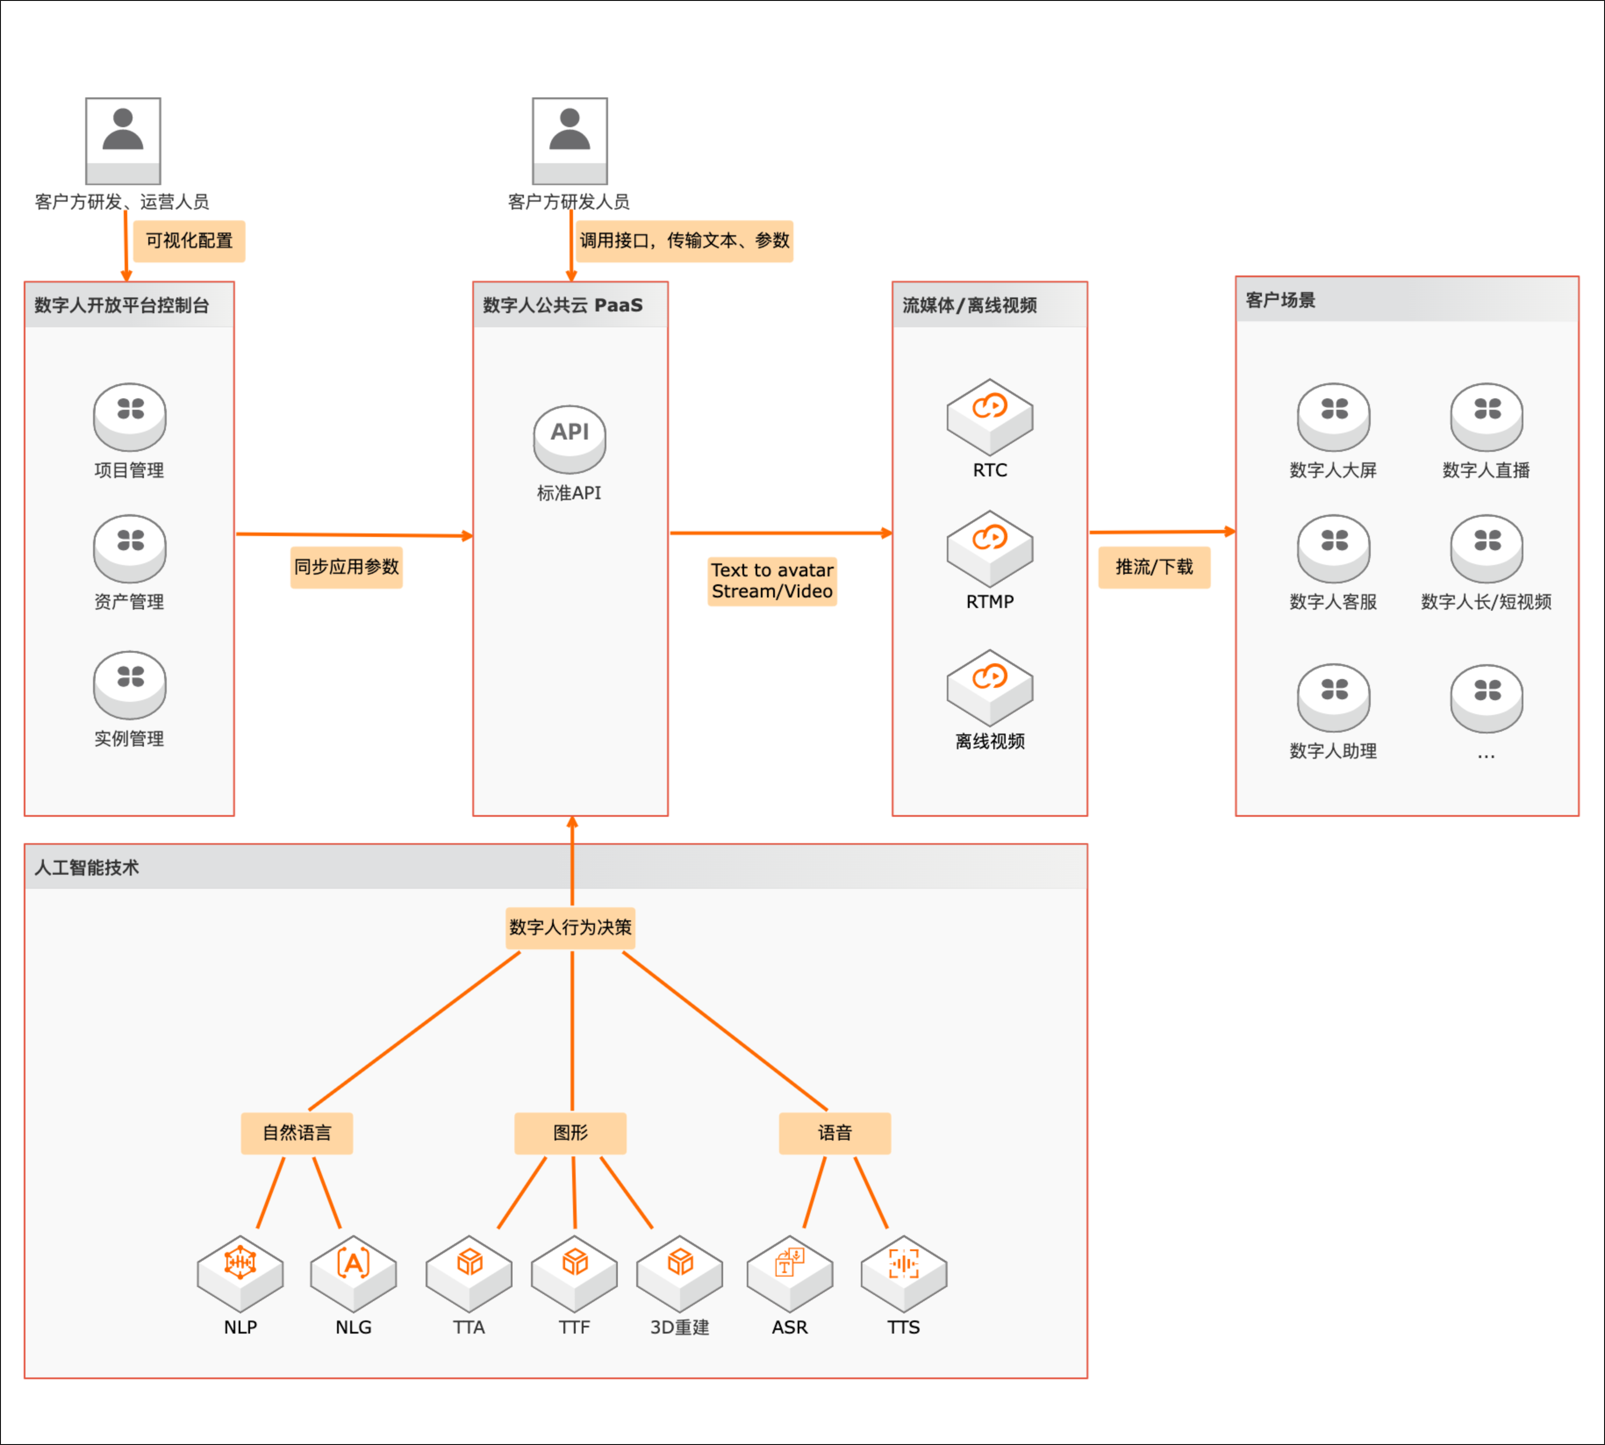Select the 数字人长/短视频 icon
The width and height of the screenshot is (1605, 1445).
click(x=1486, y=549)
